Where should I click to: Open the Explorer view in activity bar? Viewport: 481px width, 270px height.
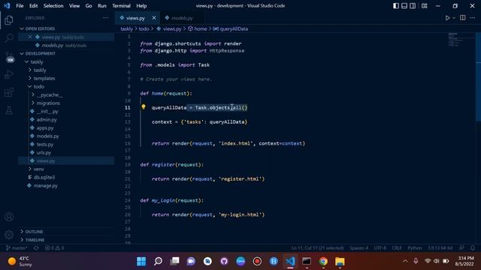(9, 20)
